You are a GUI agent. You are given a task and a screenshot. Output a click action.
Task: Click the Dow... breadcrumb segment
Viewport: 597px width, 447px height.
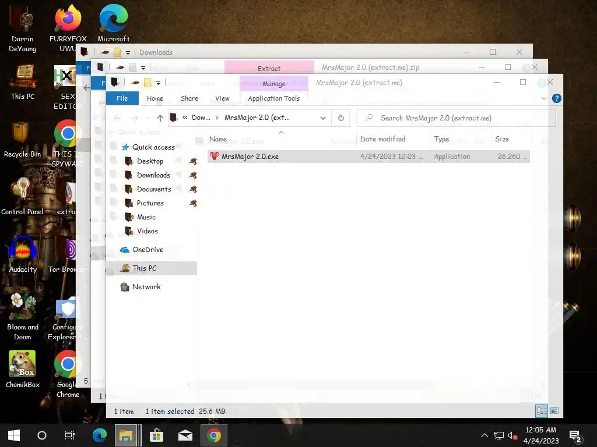[201, 118]
